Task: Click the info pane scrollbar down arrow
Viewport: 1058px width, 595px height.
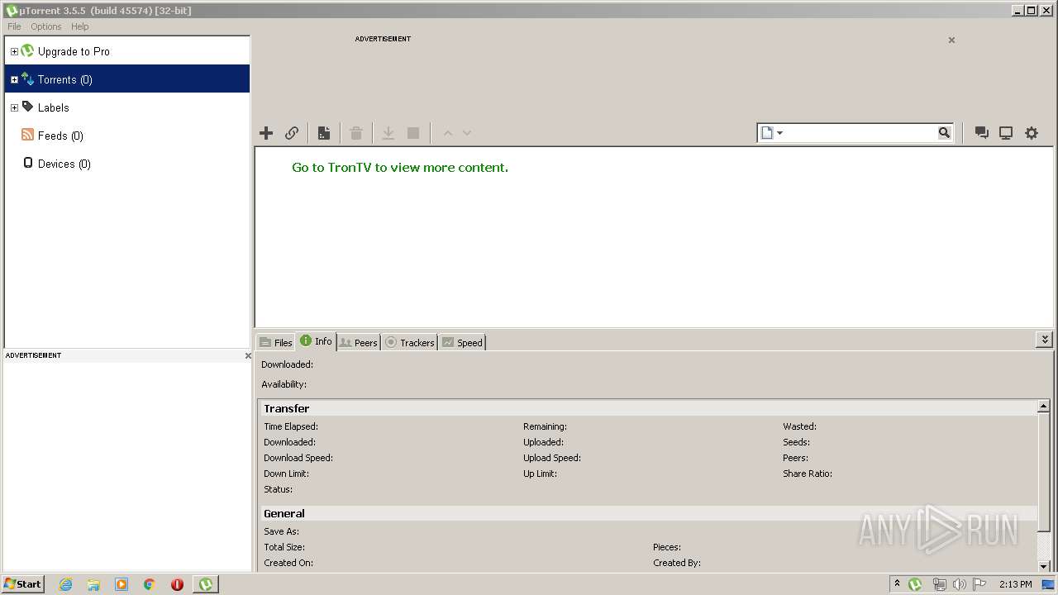Action: point(1044,565)
